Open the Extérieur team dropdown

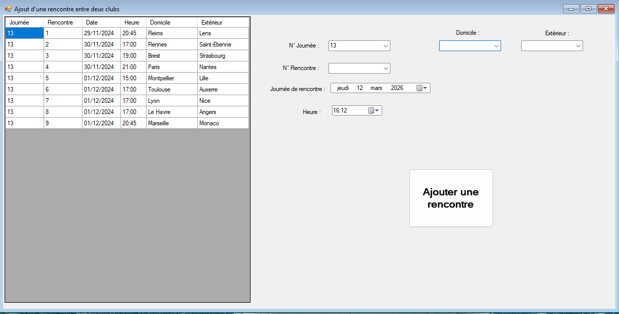tap(578, 46)
